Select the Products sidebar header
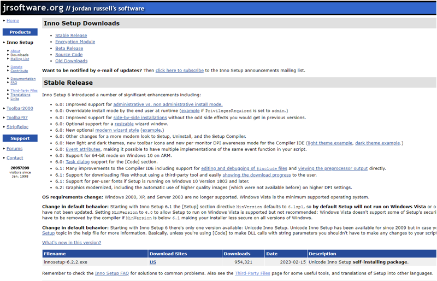 [20, 32]
